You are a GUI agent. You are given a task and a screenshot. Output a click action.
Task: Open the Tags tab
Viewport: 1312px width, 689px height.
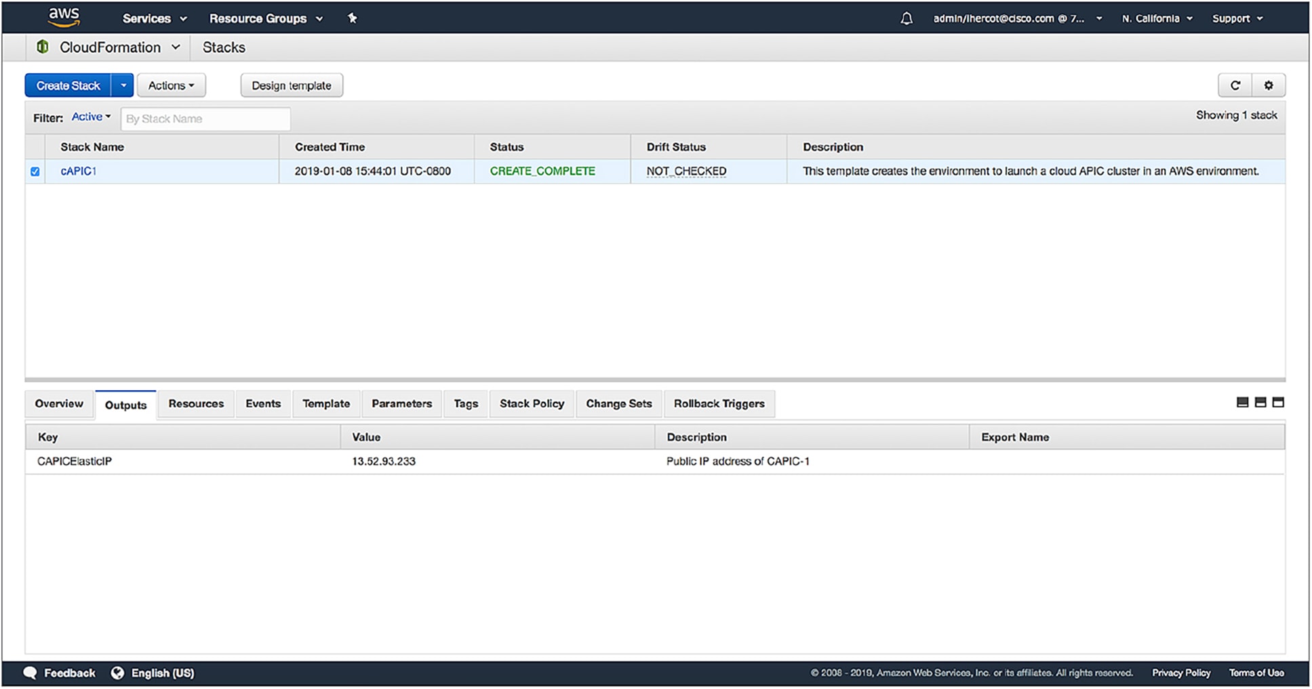coord(466,404)
